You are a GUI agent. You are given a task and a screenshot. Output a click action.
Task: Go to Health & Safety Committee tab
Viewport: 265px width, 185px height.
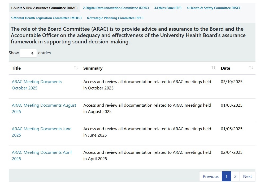point(213,8)
